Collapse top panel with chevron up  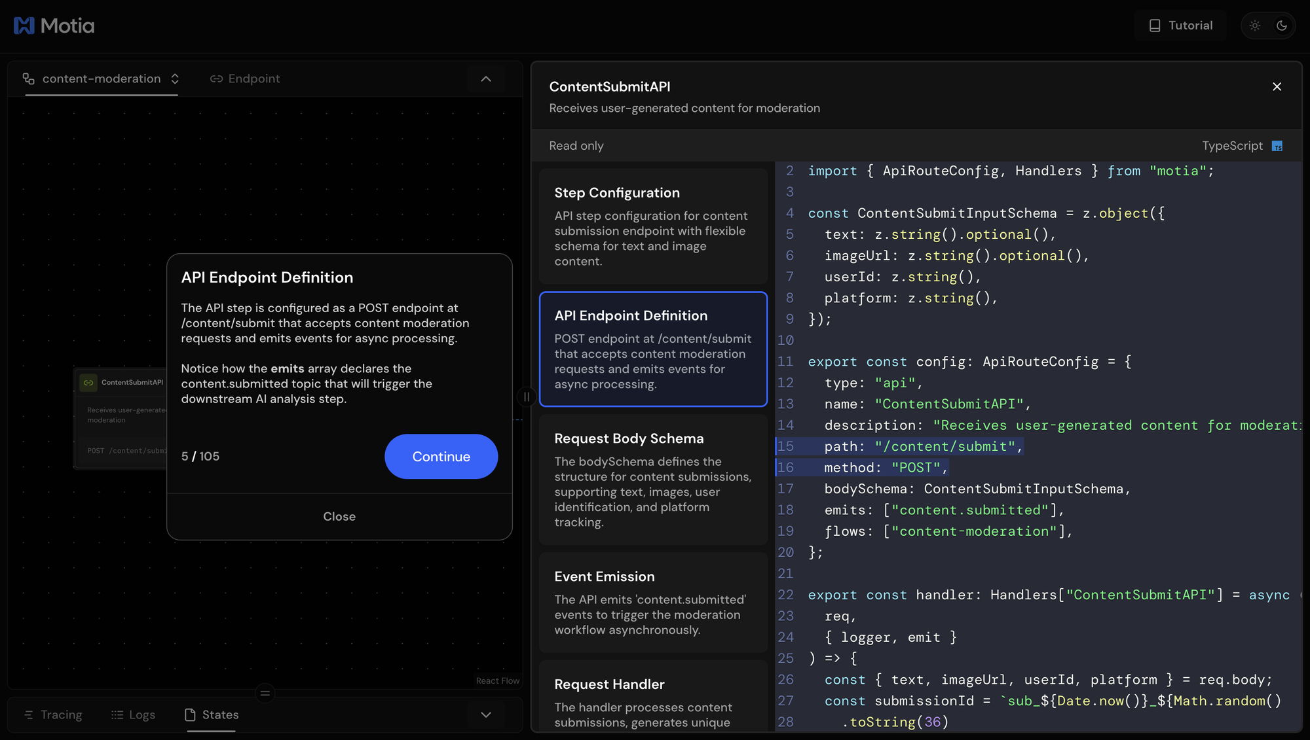485,79
